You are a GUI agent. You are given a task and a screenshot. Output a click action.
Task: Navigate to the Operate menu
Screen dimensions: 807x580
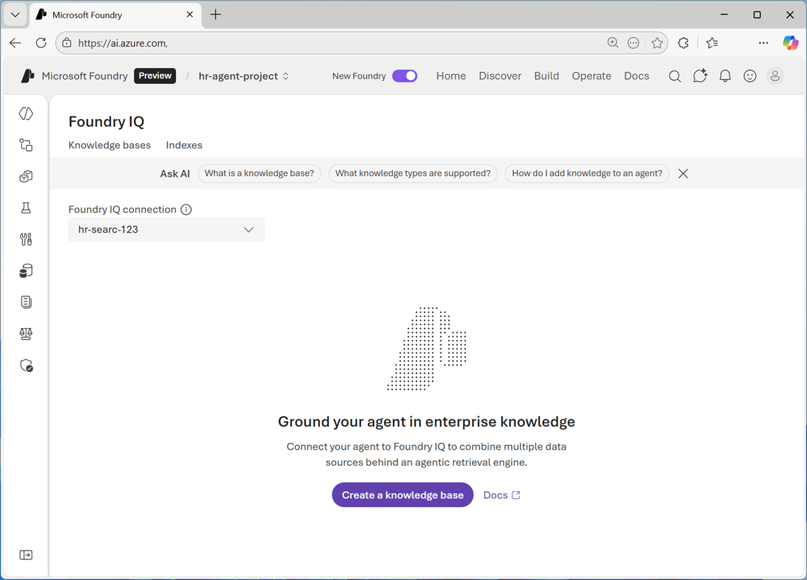point(591,76)
